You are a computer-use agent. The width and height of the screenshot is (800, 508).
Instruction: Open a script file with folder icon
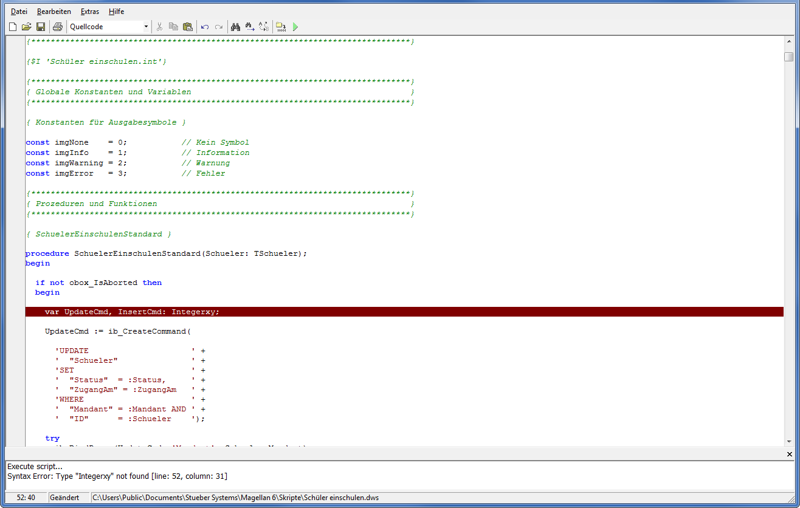click(27, 27)
